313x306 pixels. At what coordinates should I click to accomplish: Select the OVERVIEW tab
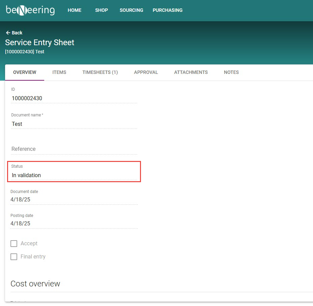pos(25,72)
